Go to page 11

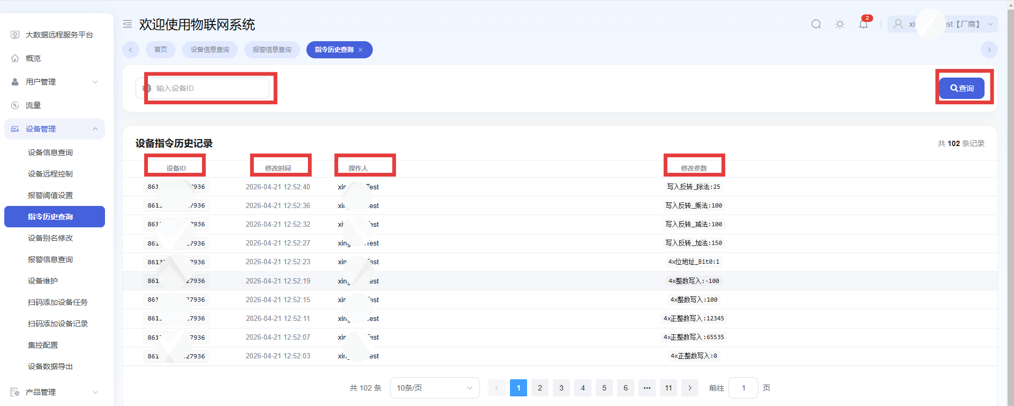coord(669,388)
